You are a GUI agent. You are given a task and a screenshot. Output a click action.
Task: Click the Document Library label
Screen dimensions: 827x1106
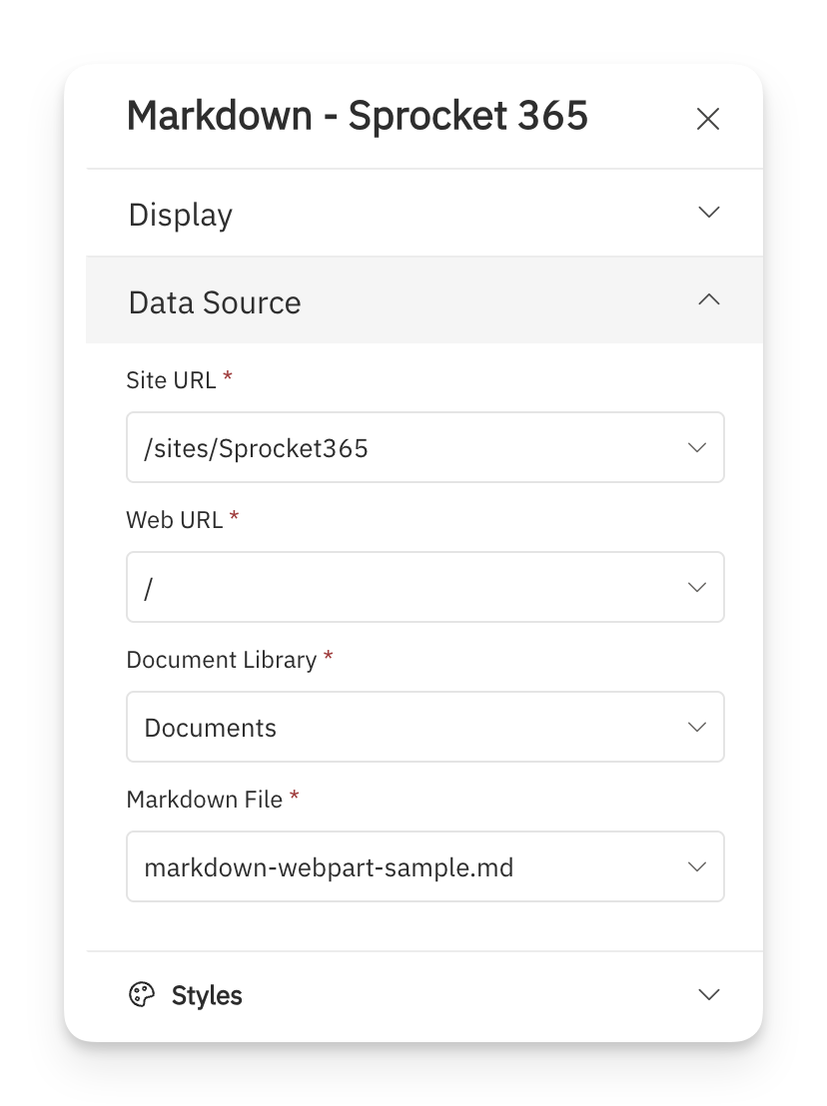pos(222,660)
